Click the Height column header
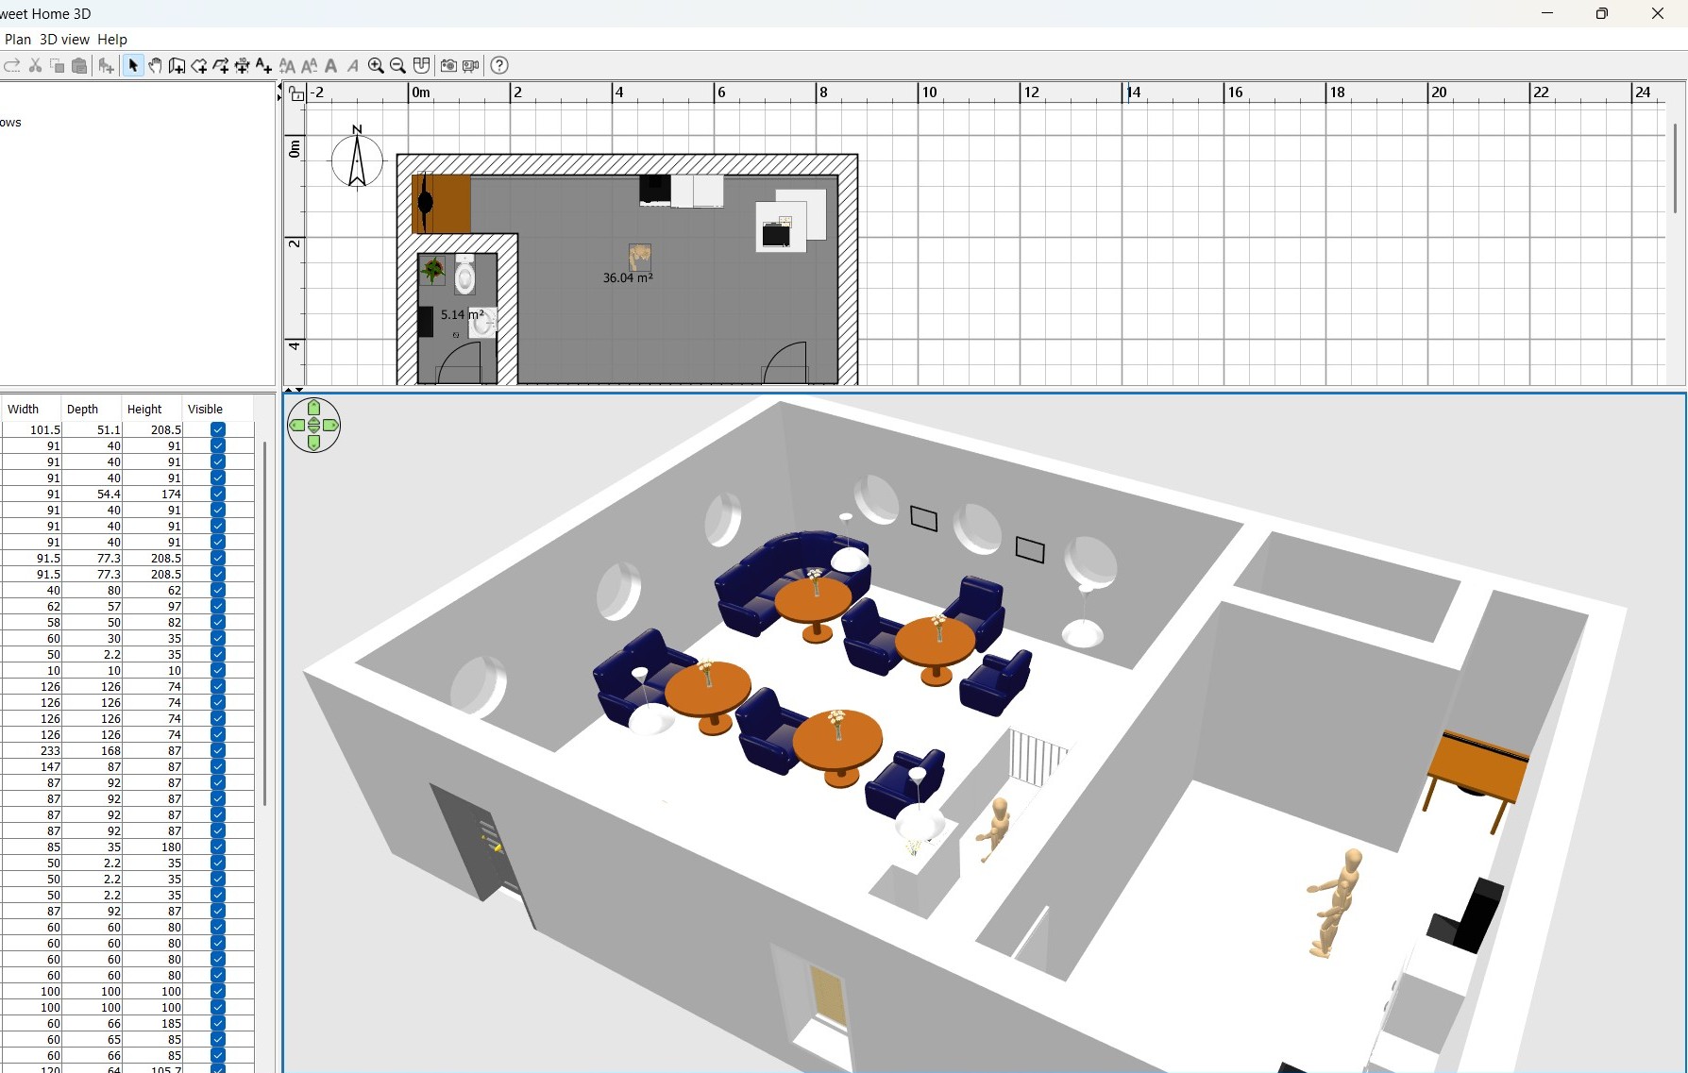This screenshot has height=1073, width=1688. pos(144,409)
